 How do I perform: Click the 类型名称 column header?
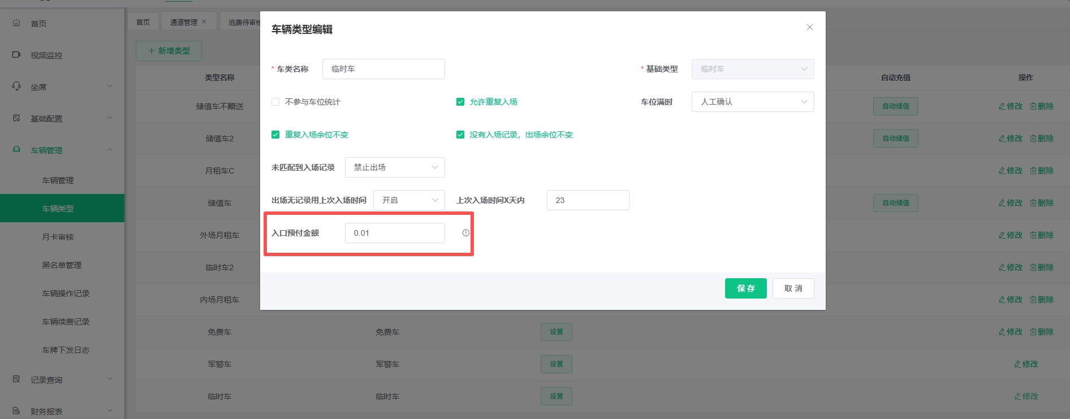[x=219, y=77]
